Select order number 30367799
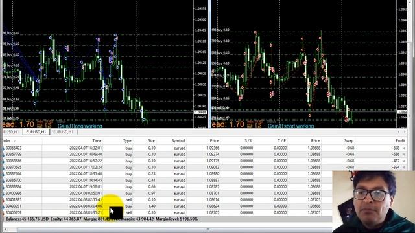Viewport: 415px width, 233px height. coord(14,154)
